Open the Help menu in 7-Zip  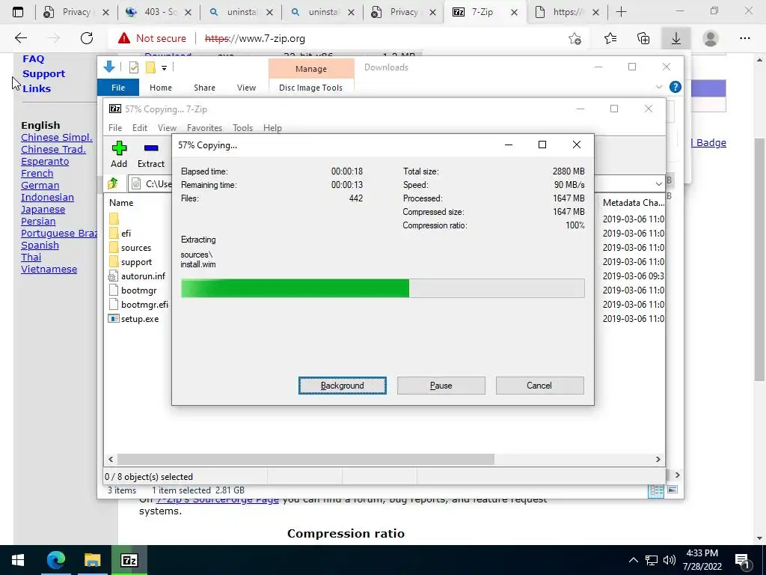point(272,127)
